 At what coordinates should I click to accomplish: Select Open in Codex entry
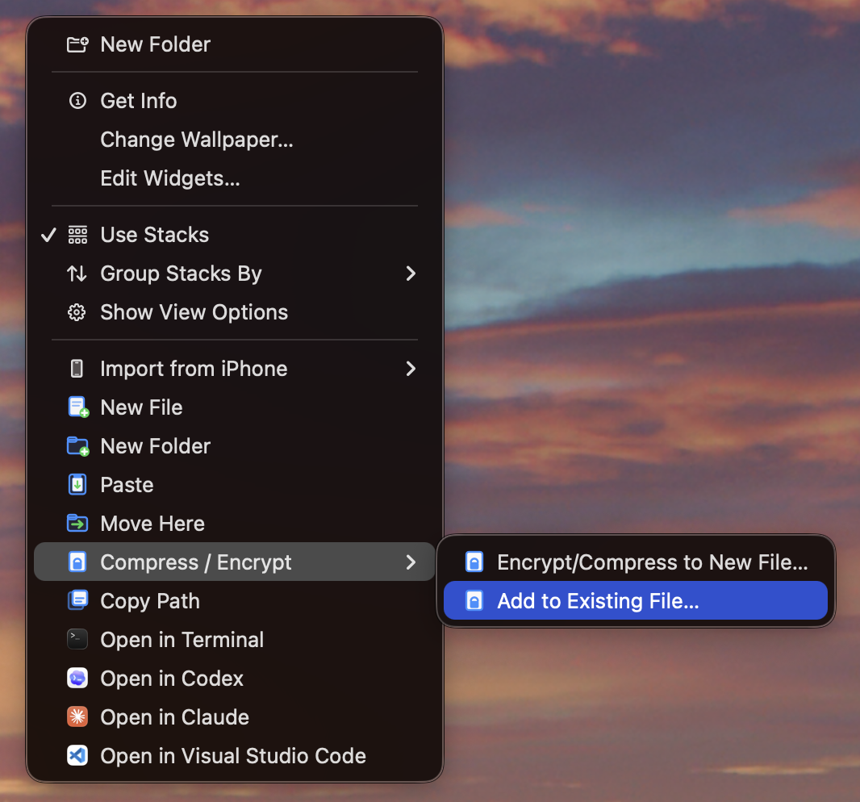[x=235, y=679]
